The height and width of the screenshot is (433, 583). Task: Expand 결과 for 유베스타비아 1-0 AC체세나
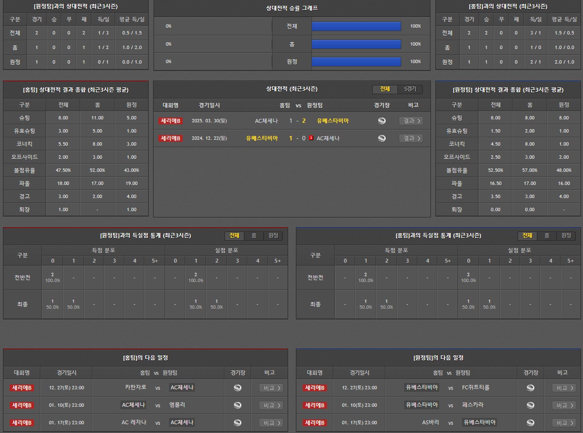(x=411, y=138)
